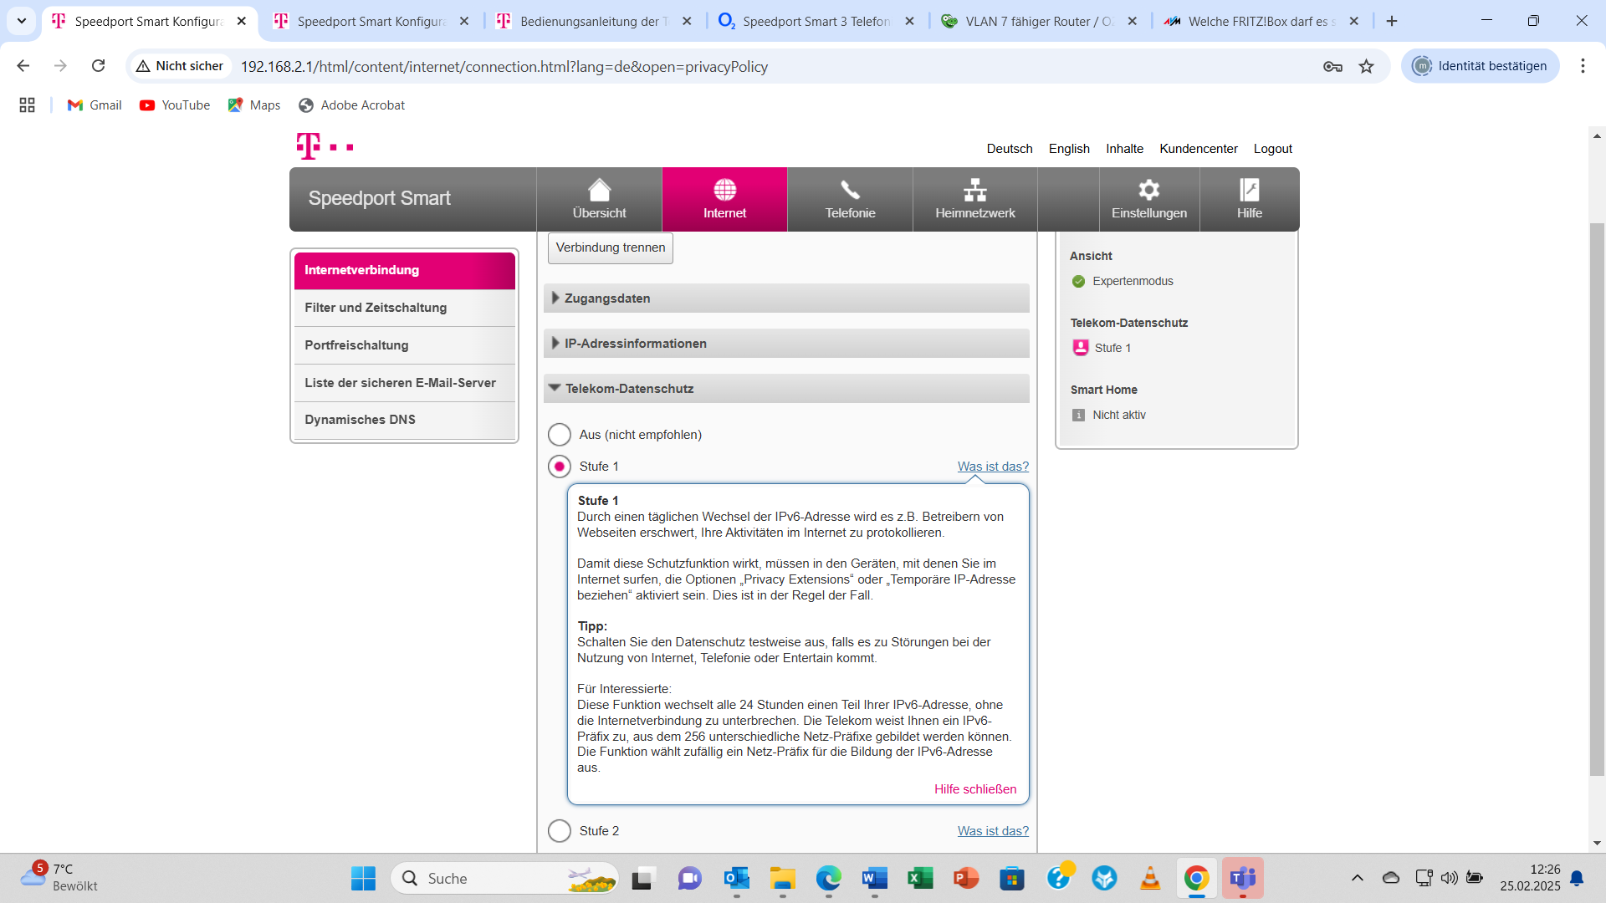This screenshot has width=1606, height=903.
Task: Open Was ist das? for Stufe 1
Action: click(993, 467)
